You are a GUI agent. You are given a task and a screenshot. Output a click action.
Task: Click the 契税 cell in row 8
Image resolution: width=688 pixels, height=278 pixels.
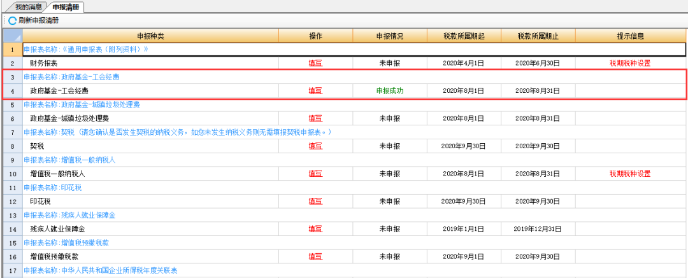(150, 146)
